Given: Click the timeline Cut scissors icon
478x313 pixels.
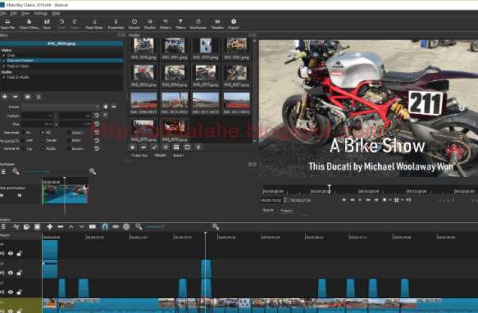Looking at the screenshot, I should point(16,226).
